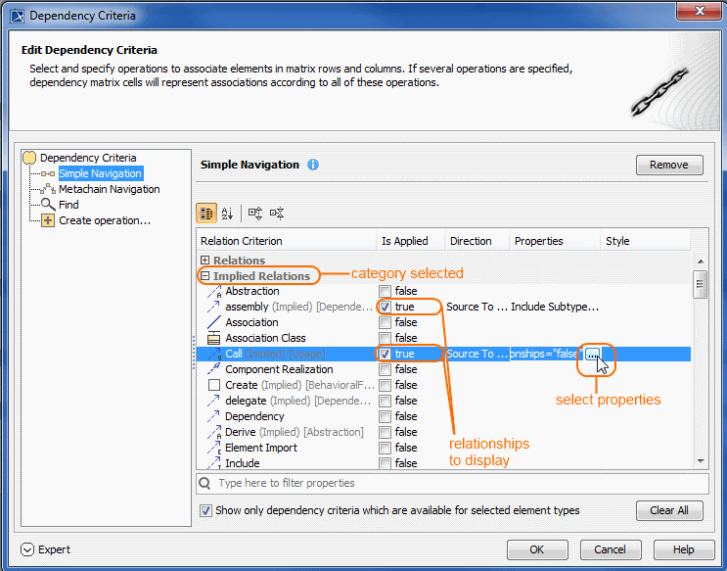The height and width of the screenshot is (571, 727).
Task: Click the categorized view toolbar icon
Action: tap(206, 214)
